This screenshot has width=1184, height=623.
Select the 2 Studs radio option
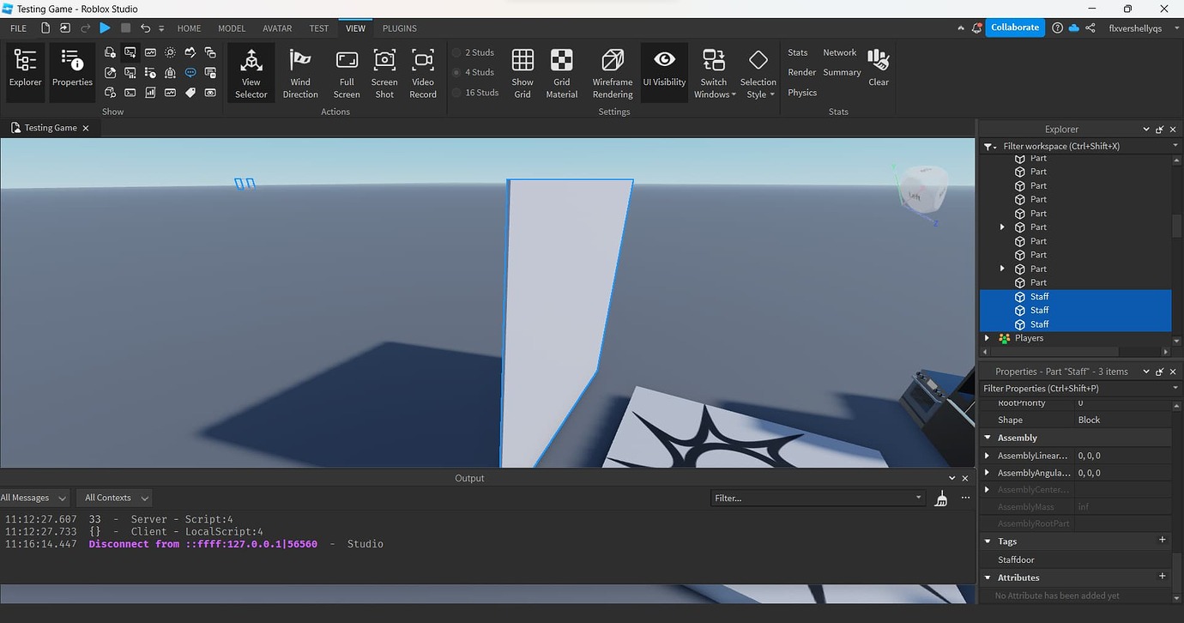pos(474,52)
